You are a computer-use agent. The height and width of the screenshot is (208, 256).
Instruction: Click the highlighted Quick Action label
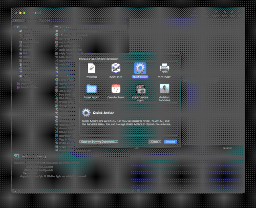(x=140, y=77)
